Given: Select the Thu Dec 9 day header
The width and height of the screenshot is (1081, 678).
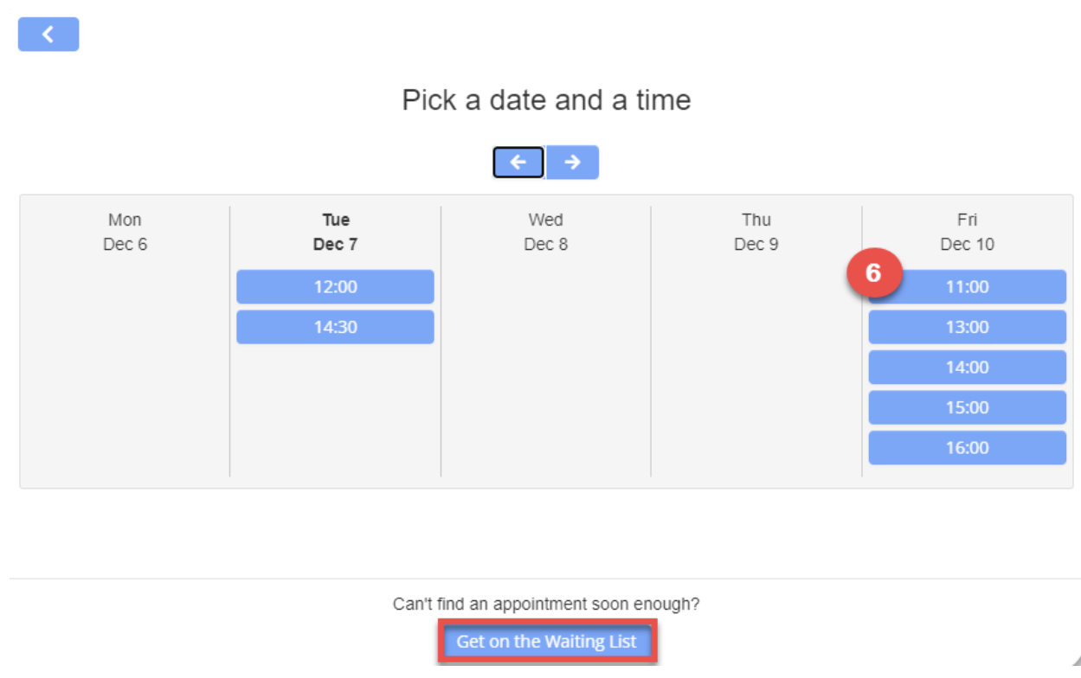Looking at the screenshot, I should (x=756, y=232).
